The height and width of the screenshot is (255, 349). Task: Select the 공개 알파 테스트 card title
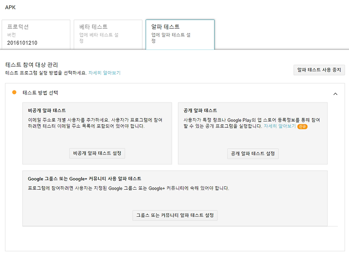click(201, 110)
